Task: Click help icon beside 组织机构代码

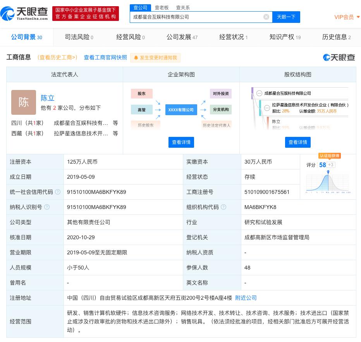Action: (x=223, y=207)
